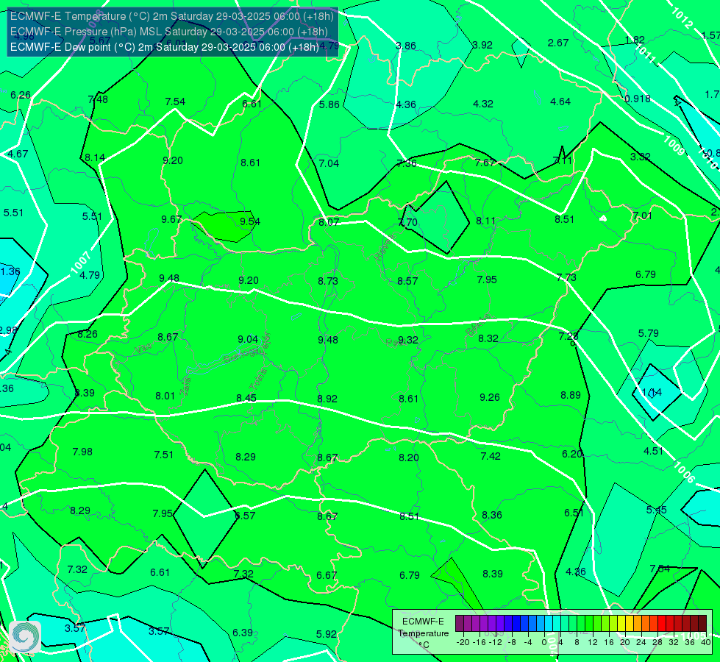Viewport: 720px width, 662px height.
Task: Select the ECMWF-E Temperature 2m layer title
Action: [x=172, y=16]
